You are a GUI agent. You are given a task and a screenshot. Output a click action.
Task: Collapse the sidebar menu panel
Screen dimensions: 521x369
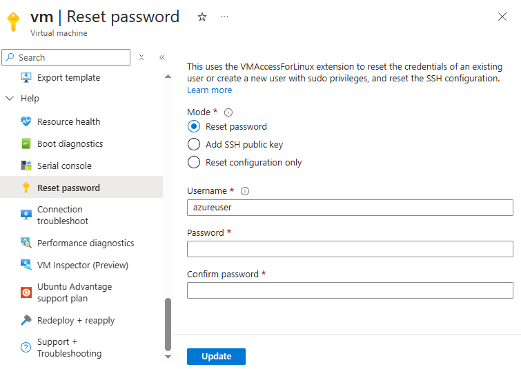[x=162, y=57]
